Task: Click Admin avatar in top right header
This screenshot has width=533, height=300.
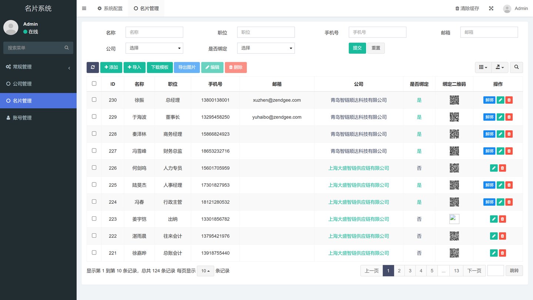Action: tap(507, 9)
